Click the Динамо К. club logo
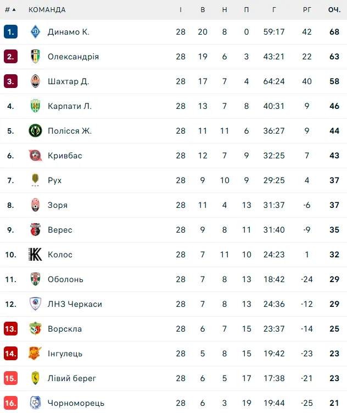The height and width of the screenshot is (413, 347). [x=35, y=31]
